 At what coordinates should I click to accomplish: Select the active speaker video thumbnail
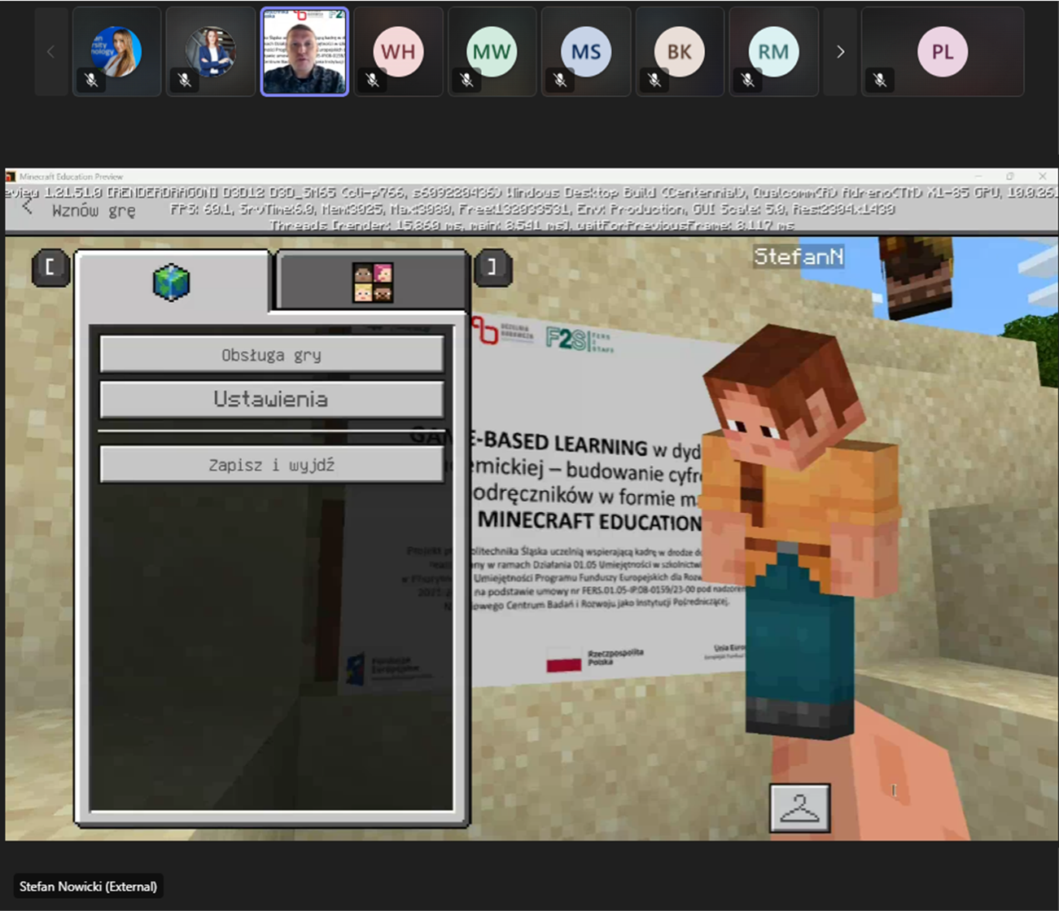[x=304, y=52]
